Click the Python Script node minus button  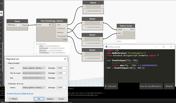(x=128, y=30)
